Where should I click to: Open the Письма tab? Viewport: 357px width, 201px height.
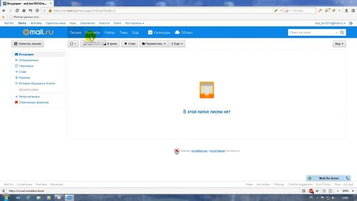click(x=75, y=32)
